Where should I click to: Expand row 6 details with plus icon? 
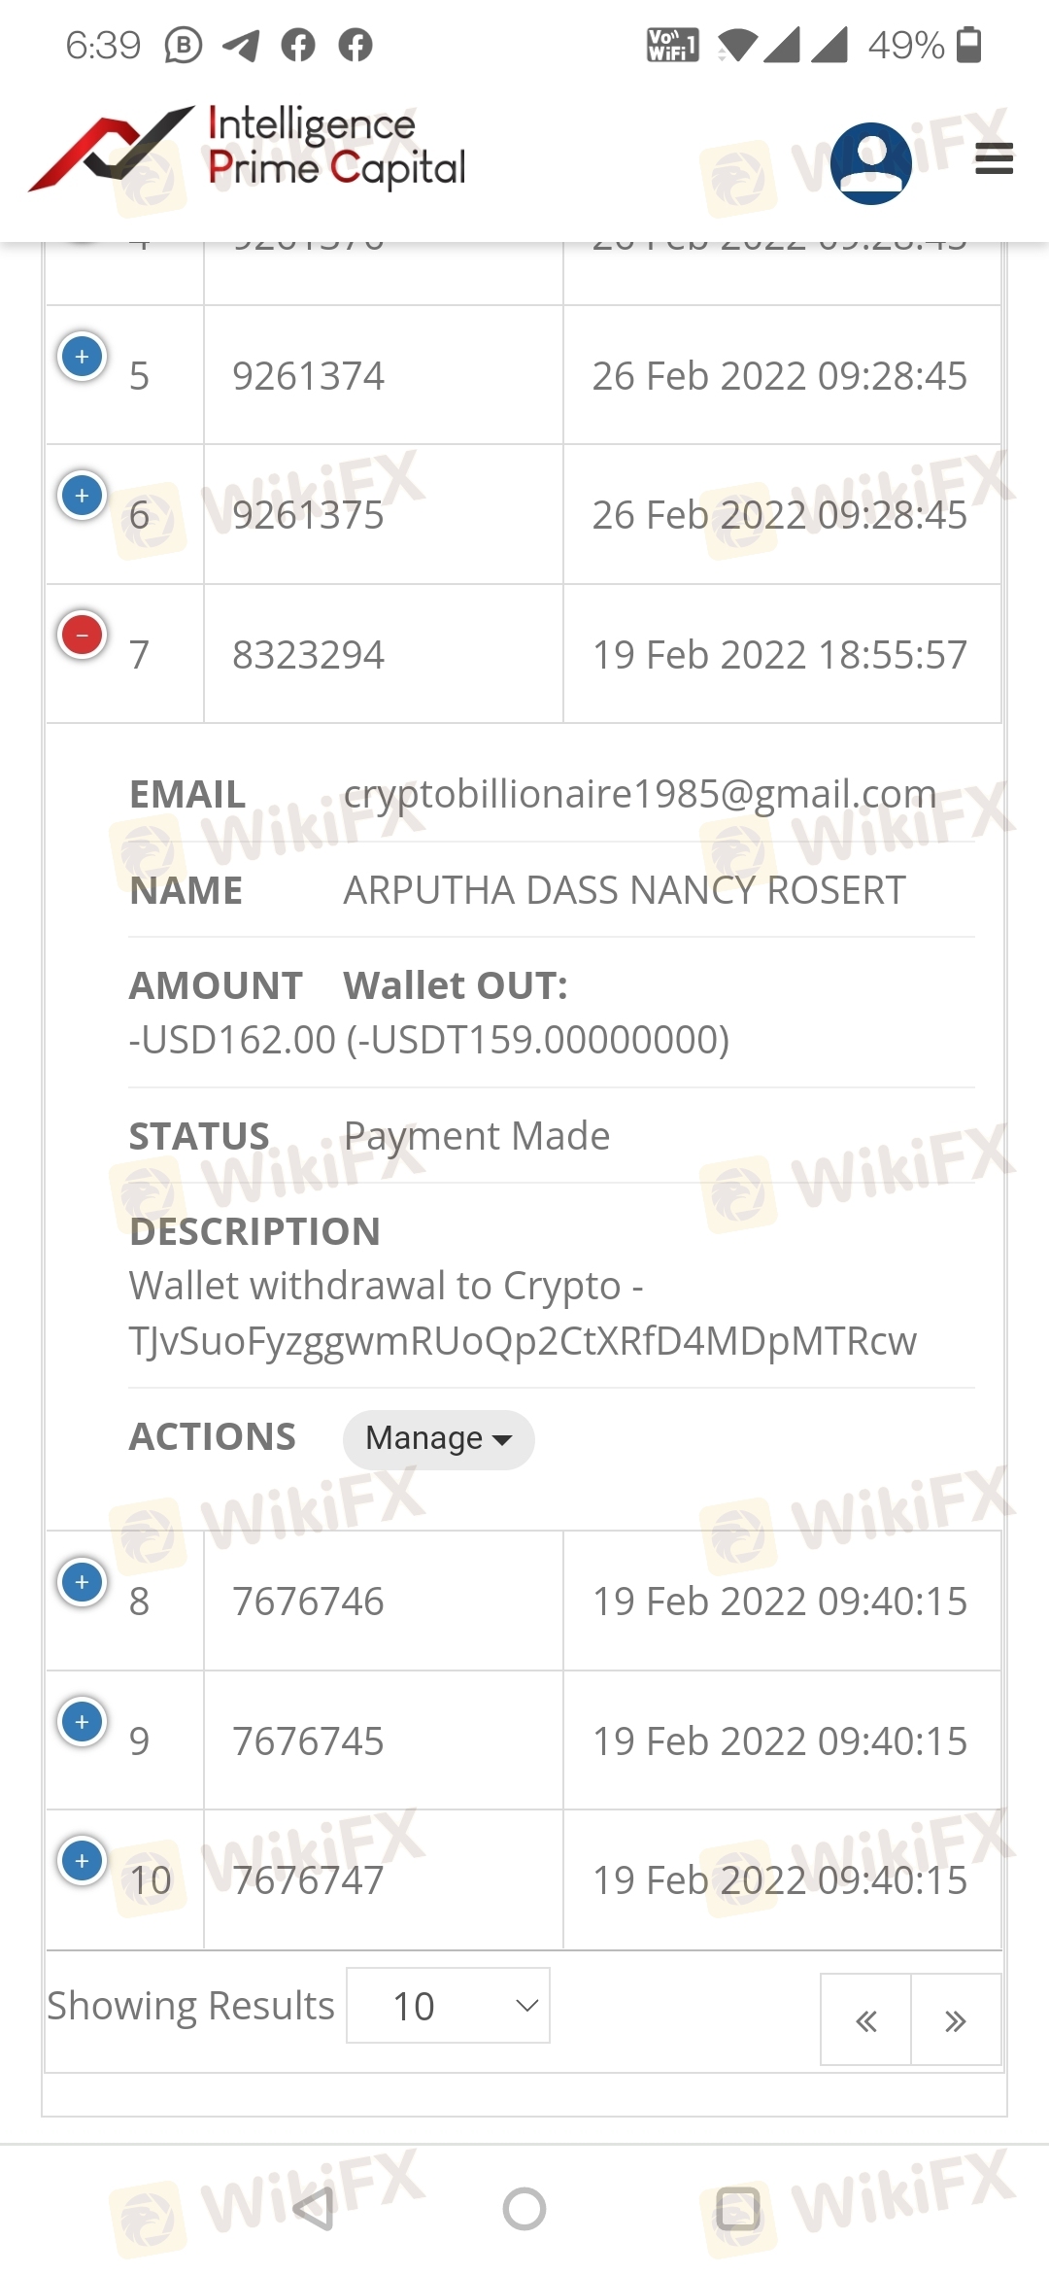(x=83, y=496)
